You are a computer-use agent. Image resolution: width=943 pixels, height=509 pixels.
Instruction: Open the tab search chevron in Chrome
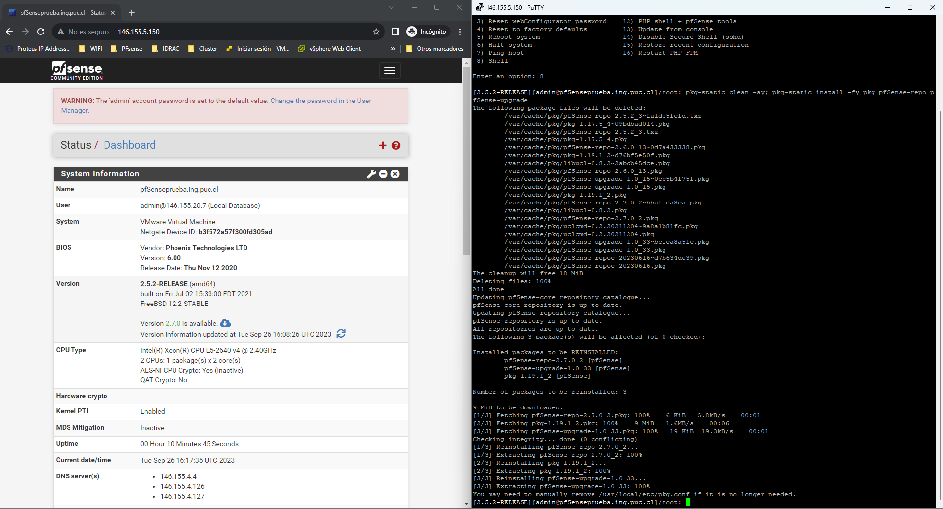[x=391, y=7]
